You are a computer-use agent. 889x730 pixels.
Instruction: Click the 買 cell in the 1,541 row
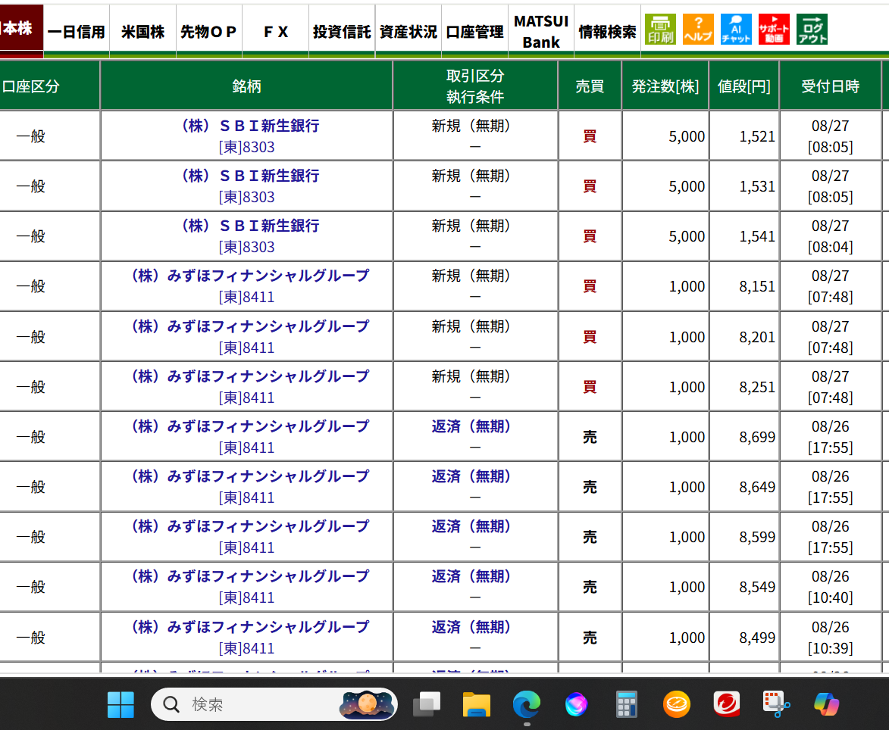pyautogui.click(x=590, y=236)
